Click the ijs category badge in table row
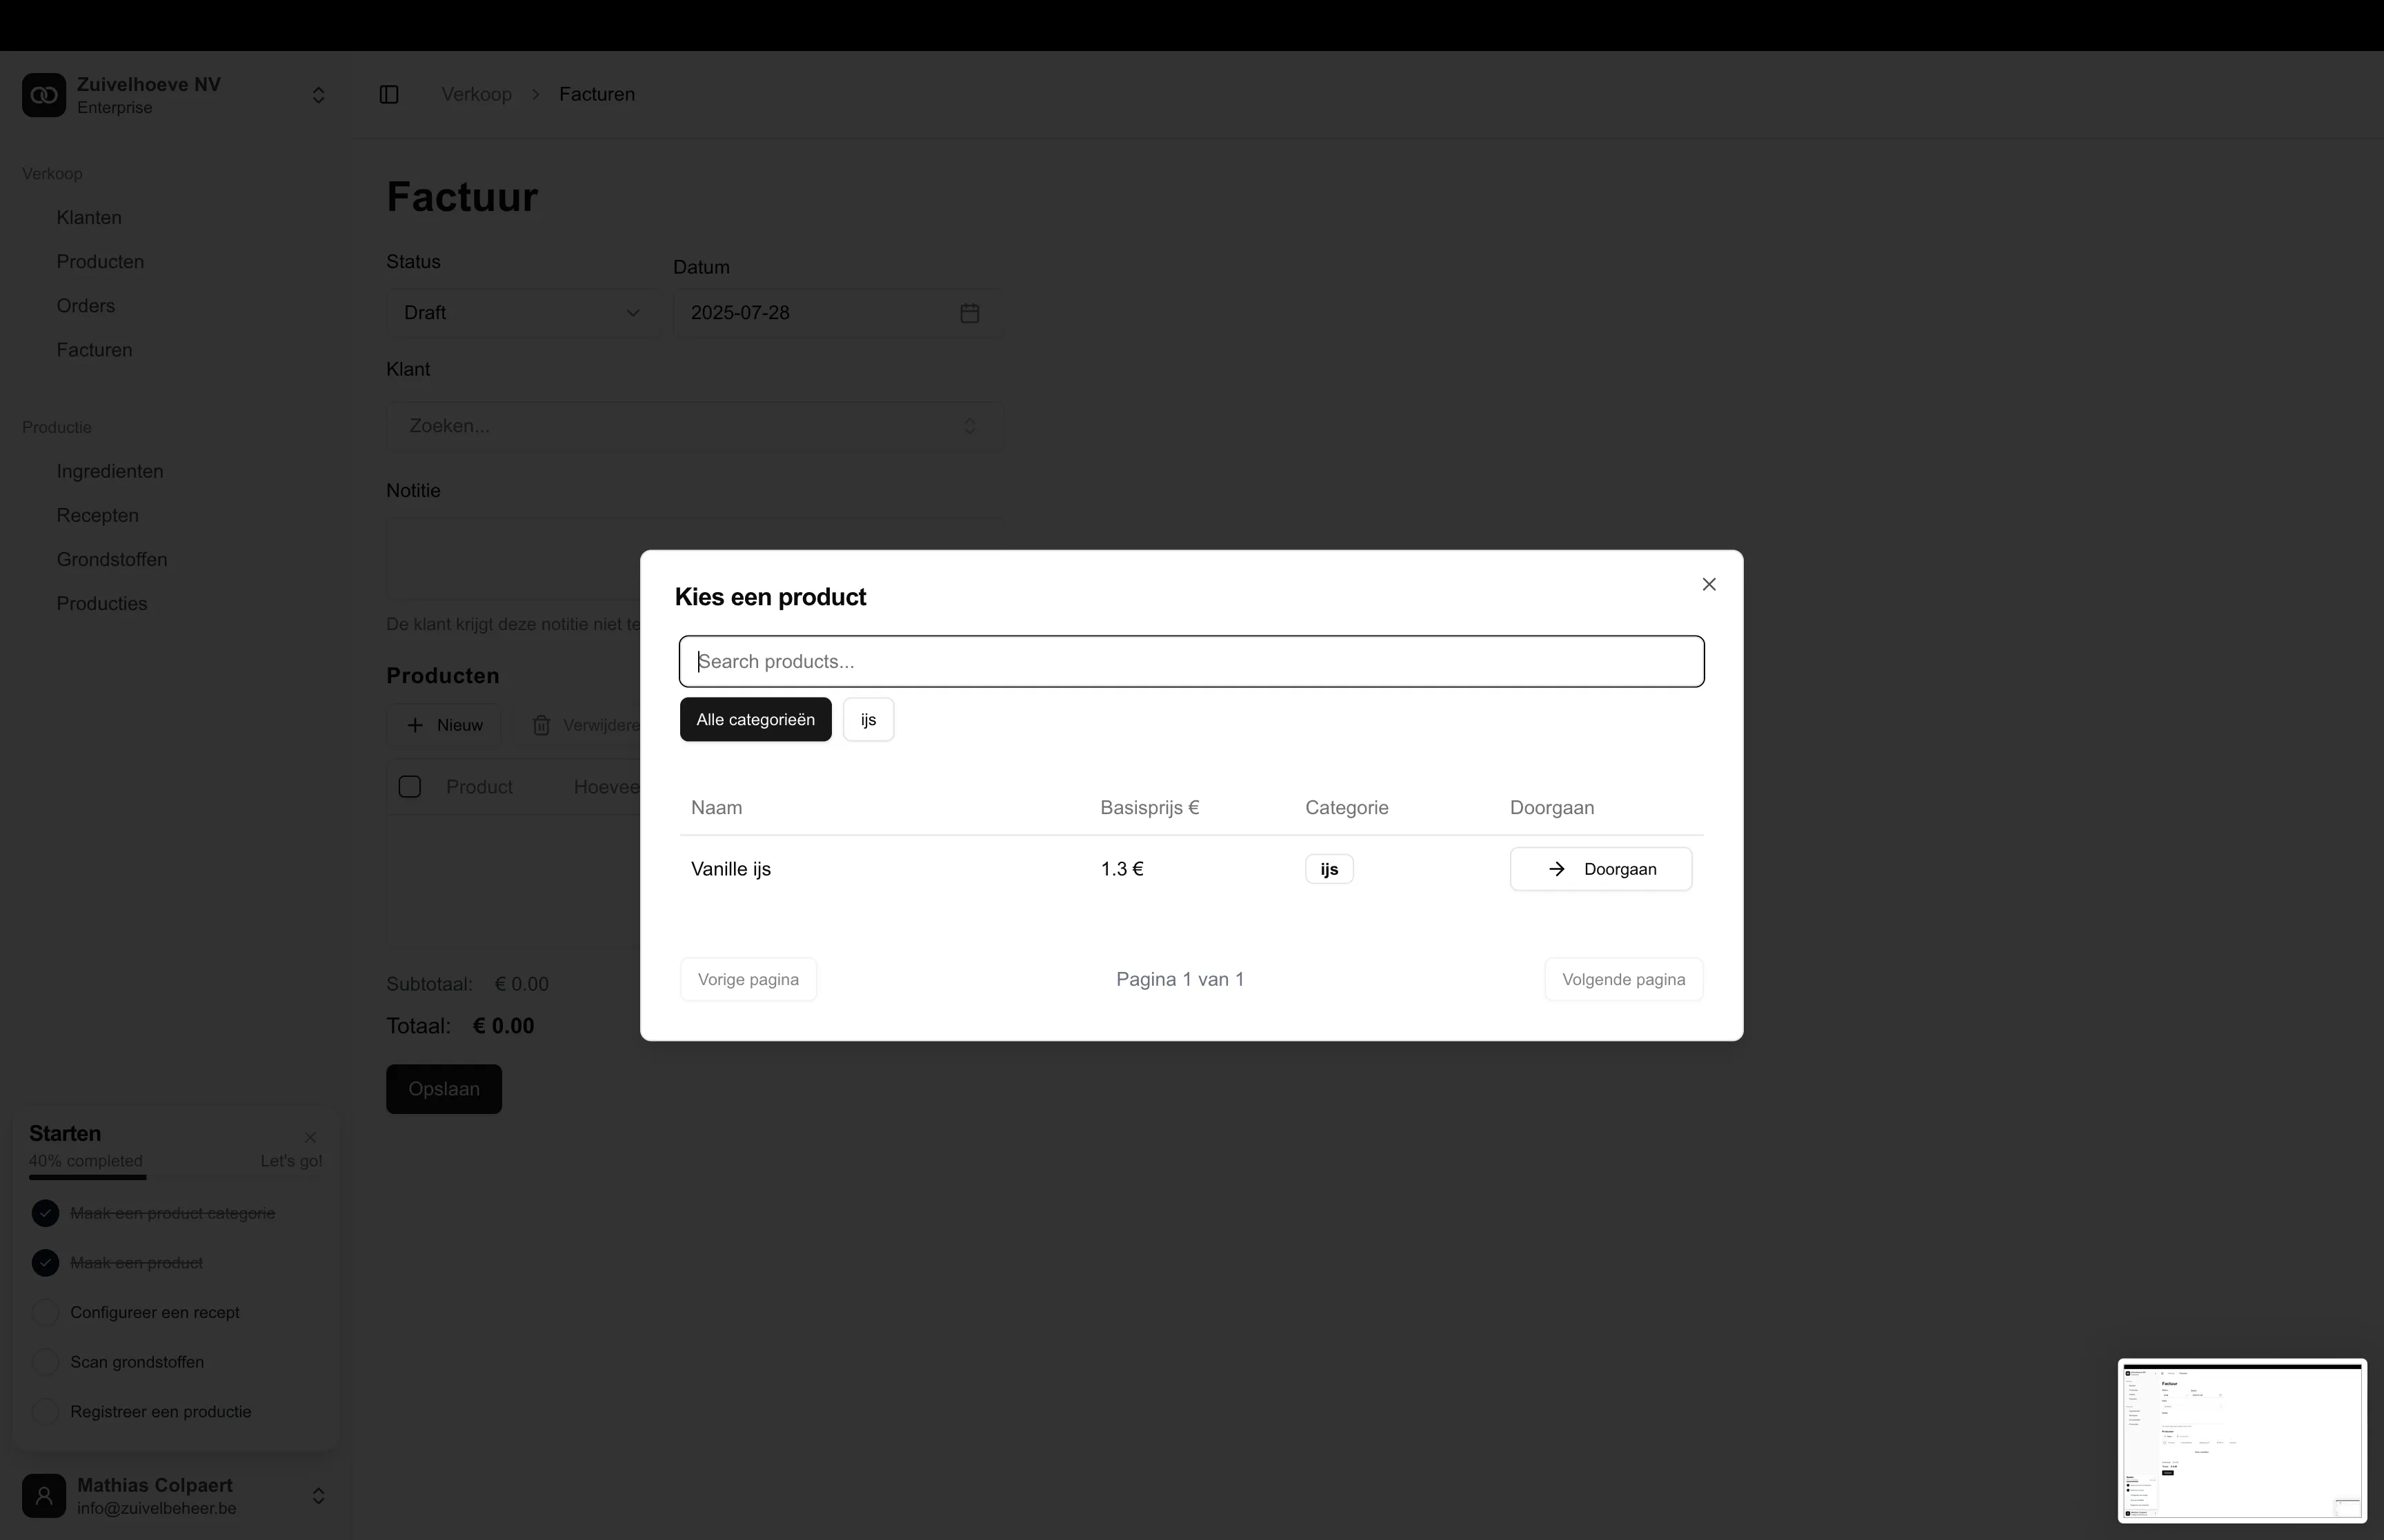Image resolution: width=2384 pixels, height=1540 pixels. click(x=1329, y=869)
